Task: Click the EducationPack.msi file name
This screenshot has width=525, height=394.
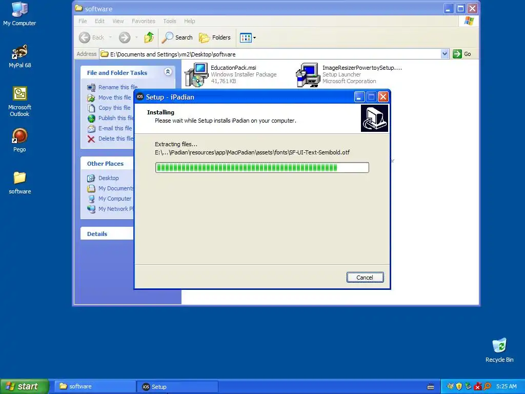Action: [x=233, y=68]
